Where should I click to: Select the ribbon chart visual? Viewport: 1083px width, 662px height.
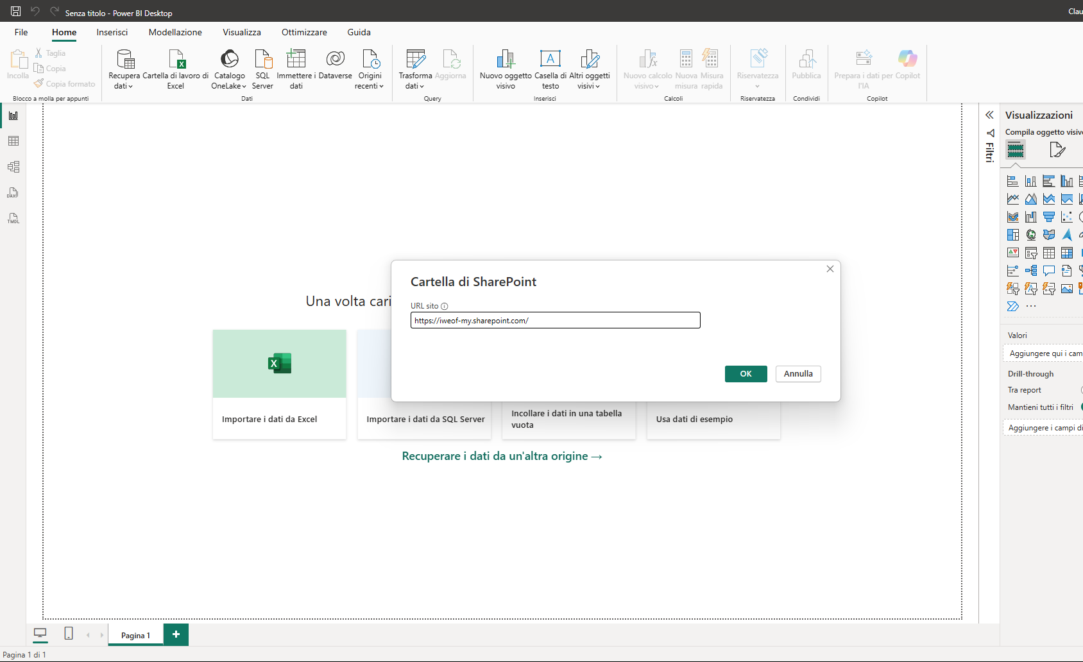point(1013,217)
